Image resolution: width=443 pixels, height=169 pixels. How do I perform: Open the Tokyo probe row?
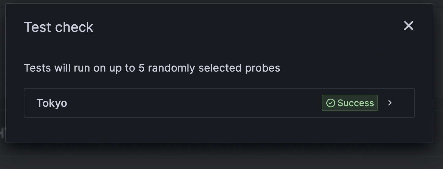(x=219, y=103)
